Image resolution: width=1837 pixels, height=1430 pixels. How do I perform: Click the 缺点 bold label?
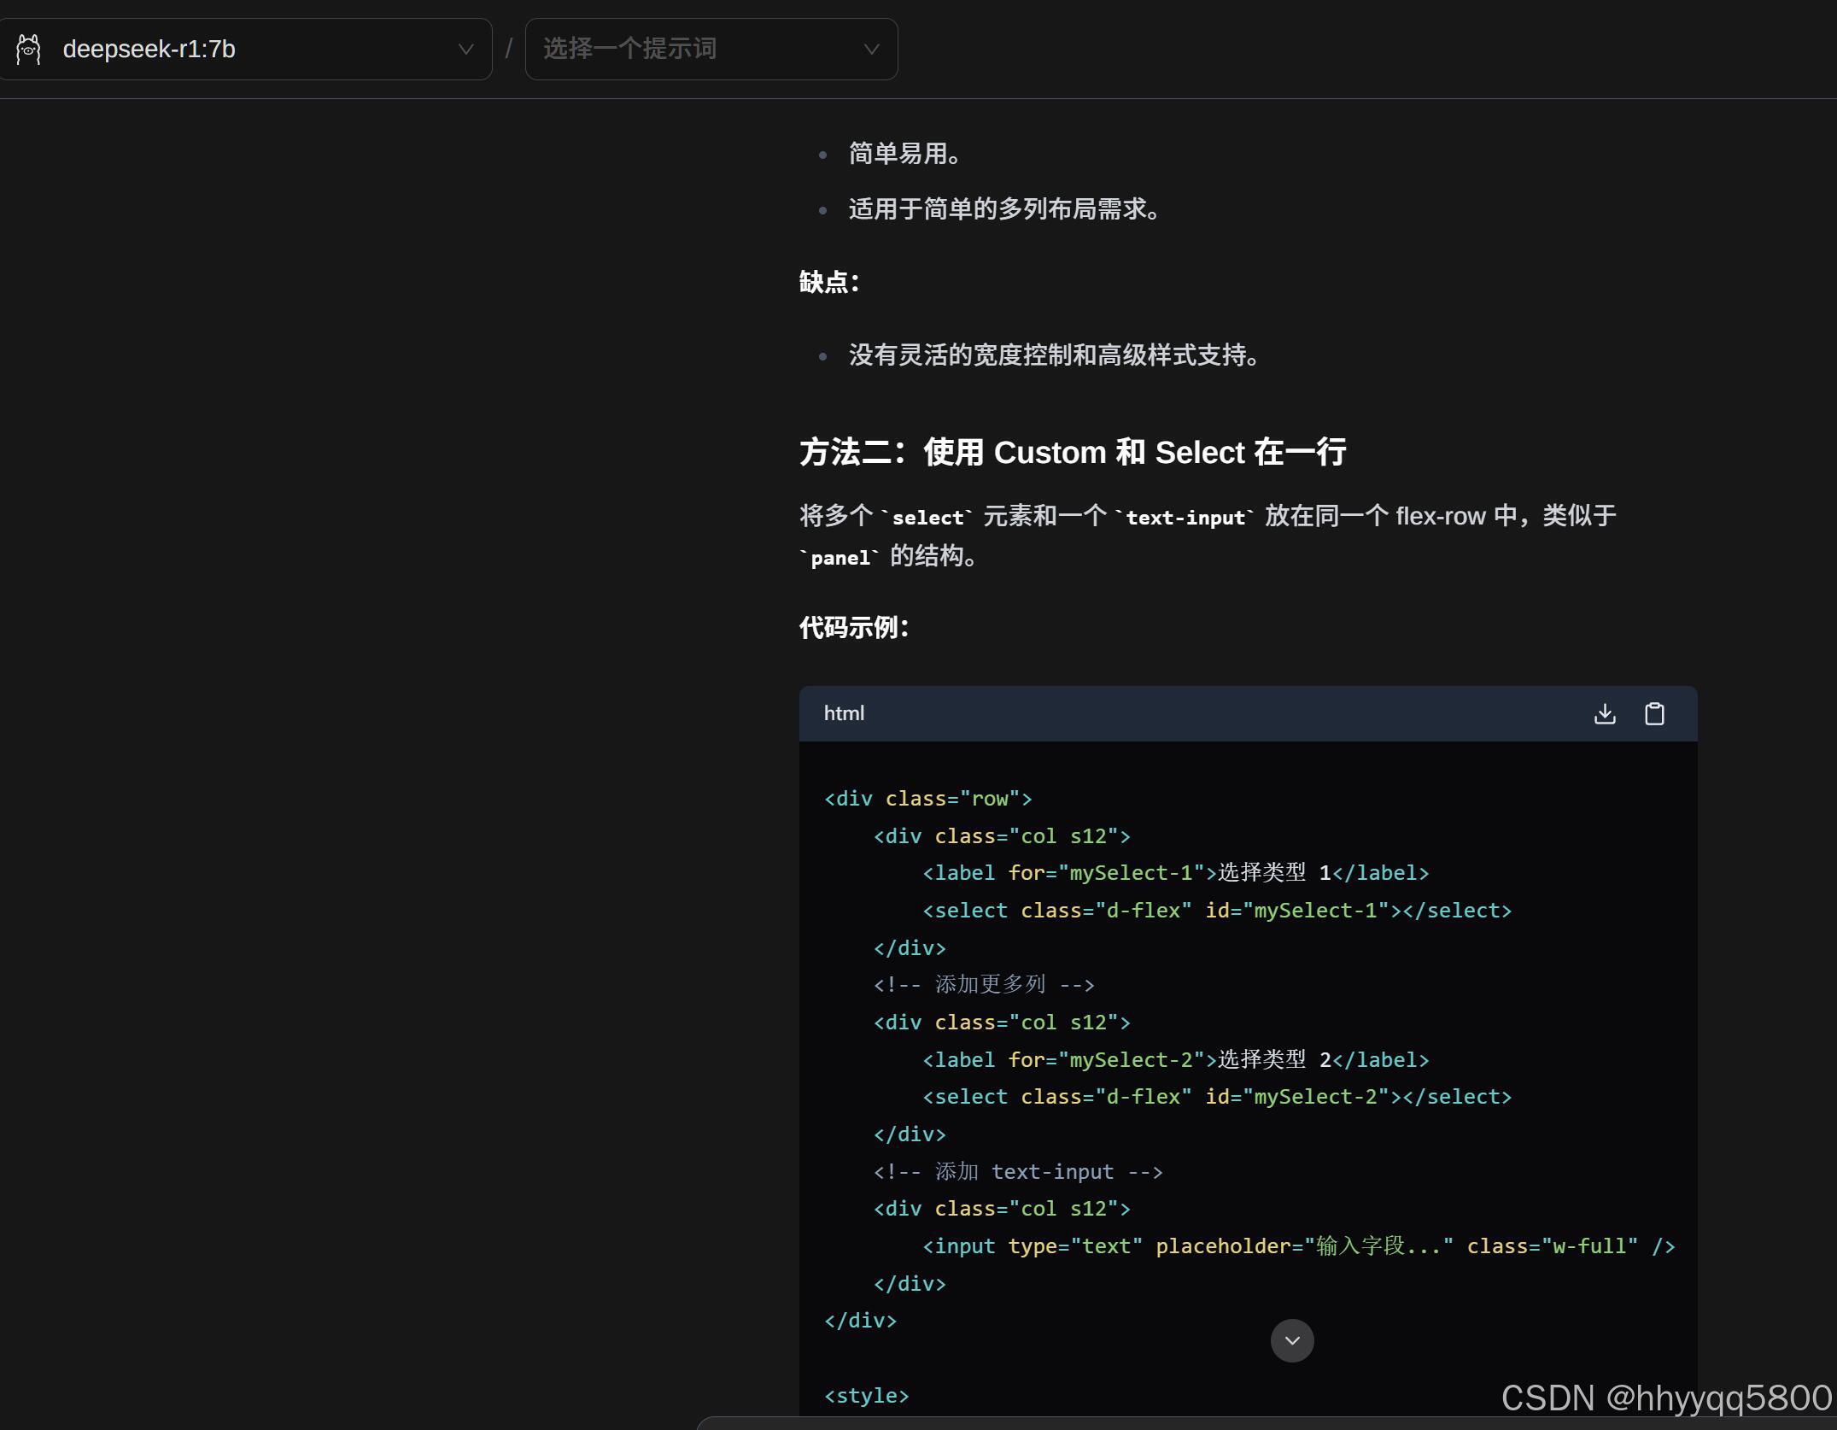(829, 282)
